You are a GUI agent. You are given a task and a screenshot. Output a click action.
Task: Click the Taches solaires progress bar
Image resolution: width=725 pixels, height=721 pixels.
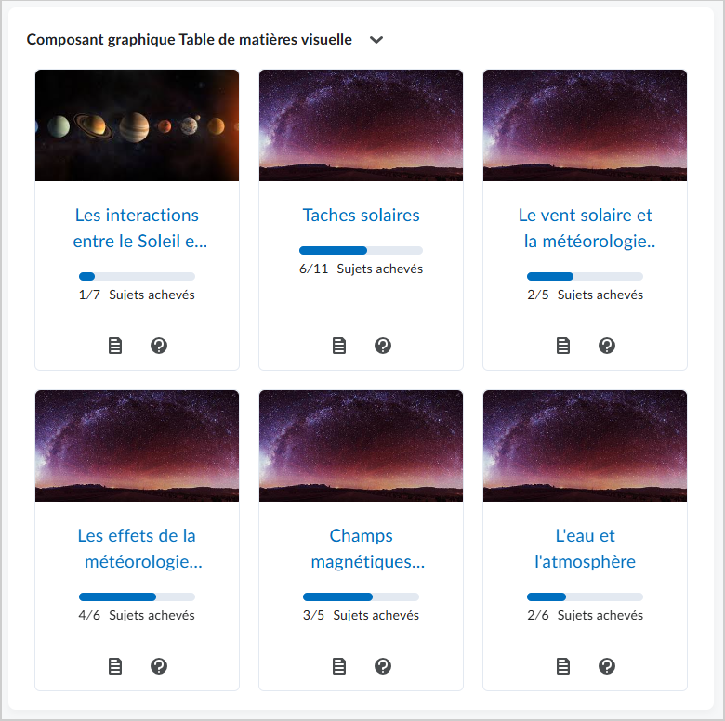coord(362,251)
